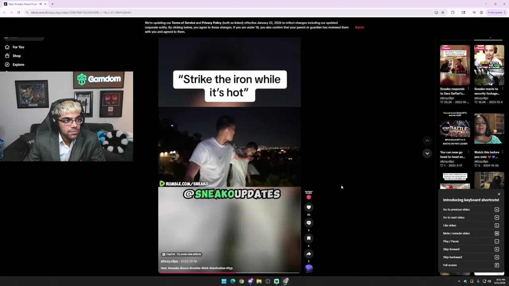Bookmark the video via the favorites icon
The height and width of the screenshot is (286, 509).
click(309, 238)
